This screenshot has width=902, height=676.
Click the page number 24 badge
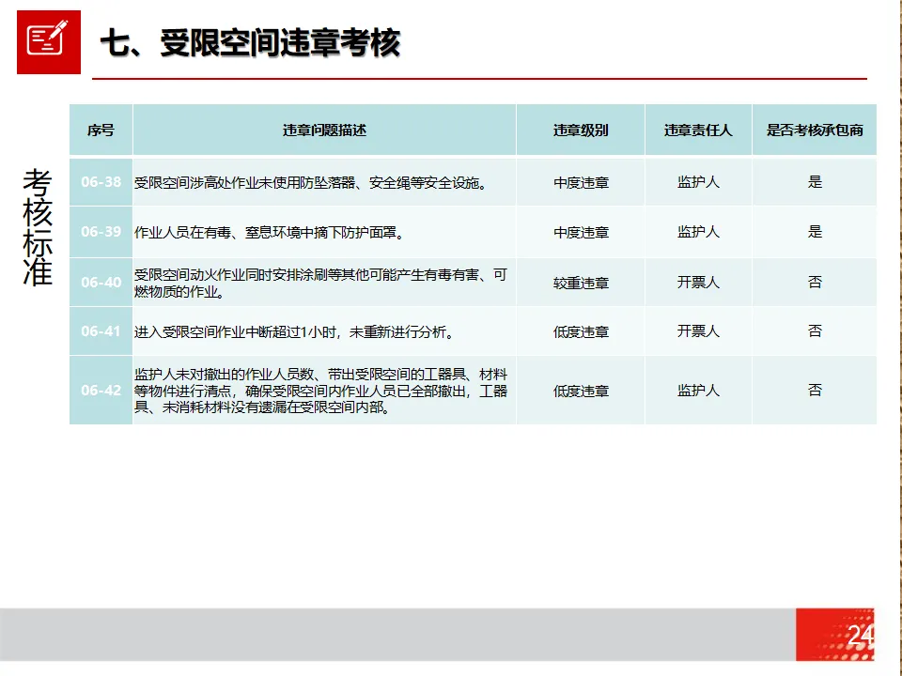point(835,635)
